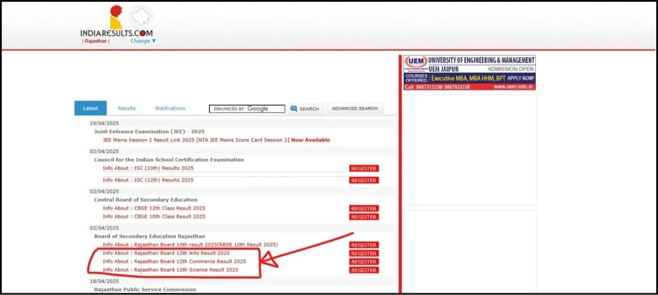Click www.uem.edu.in in the banner

click(x=513, y=87)
